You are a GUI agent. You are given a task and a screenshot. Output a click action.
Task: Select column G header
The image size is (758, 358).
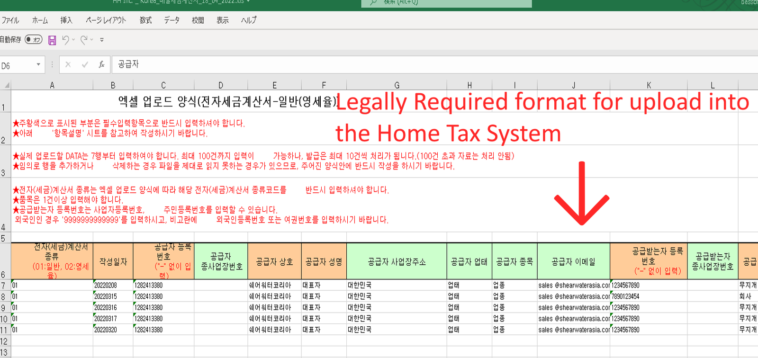coord(397,85)
